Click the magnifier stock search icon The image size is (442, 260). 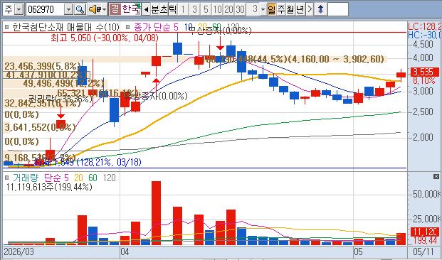click(x=80, y=9)
